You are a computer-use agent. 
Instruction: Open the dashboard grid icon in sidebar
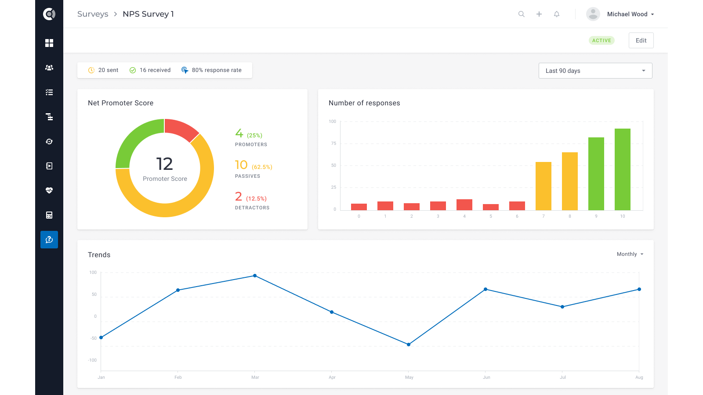[x=49, y=43]
